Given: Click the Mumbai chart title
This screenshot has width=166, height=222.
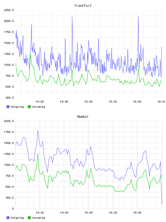Looking at the screenshot, I should pyautogui.click(x=83, y=117).
